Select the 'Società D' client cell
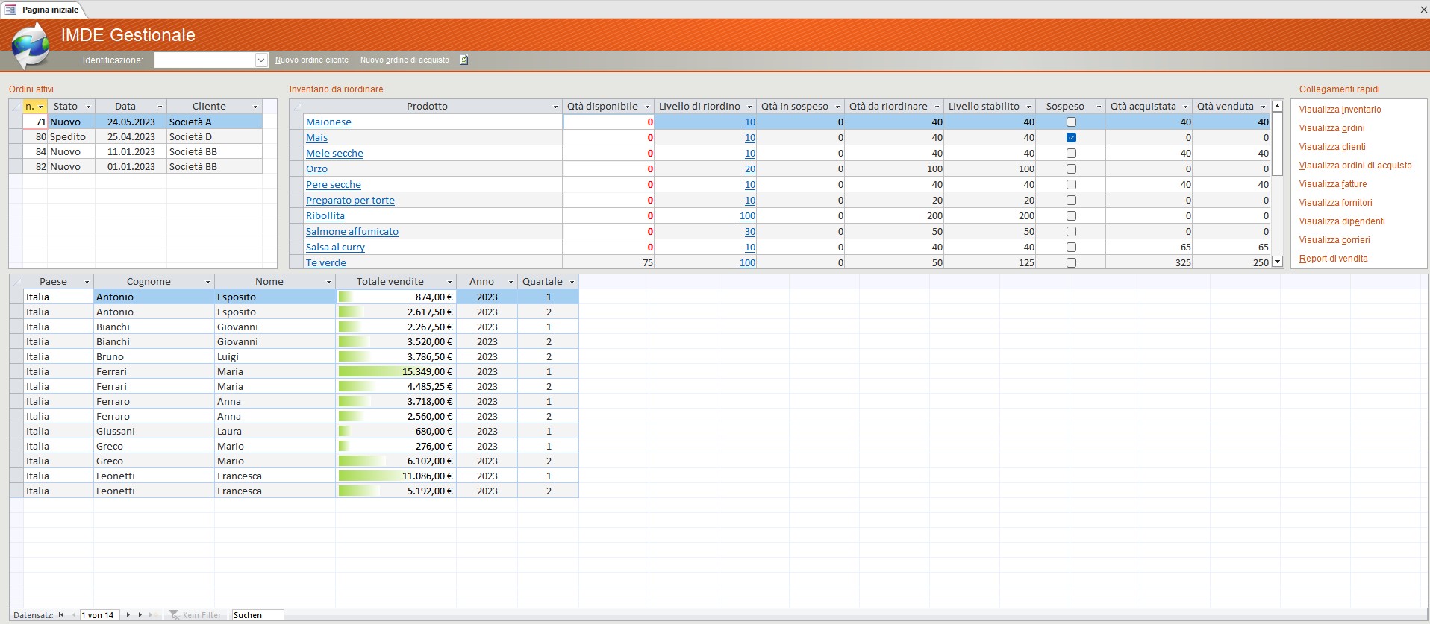 point(214,136)
